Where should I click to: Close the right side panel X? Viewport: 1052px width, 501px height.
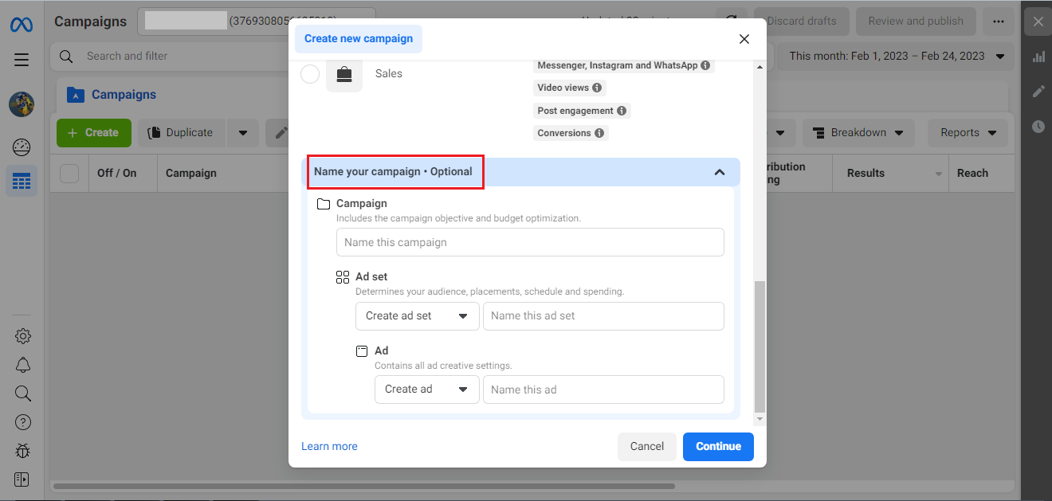(x=1038, y=22)
